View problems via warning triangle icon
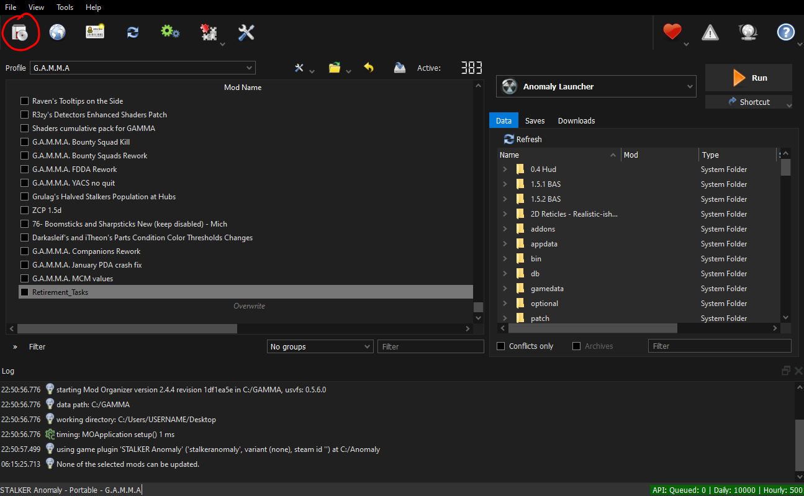The image size is (804, 496). [x=710, y=32]
